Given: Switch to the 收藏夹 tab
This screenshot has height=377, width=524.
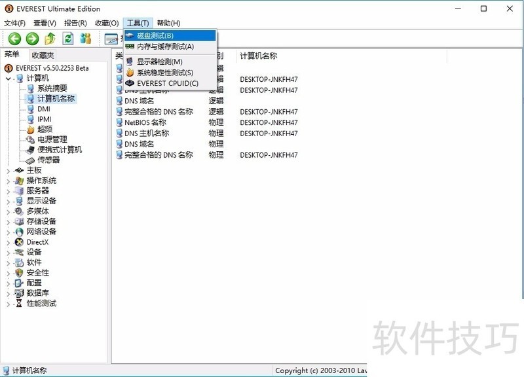Looking at the screenshot, I should click(x=41, y=54).
